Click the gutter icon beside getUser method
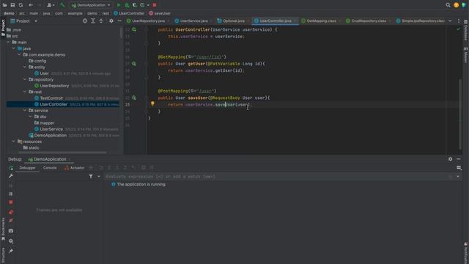 click(x=134, y=64)
